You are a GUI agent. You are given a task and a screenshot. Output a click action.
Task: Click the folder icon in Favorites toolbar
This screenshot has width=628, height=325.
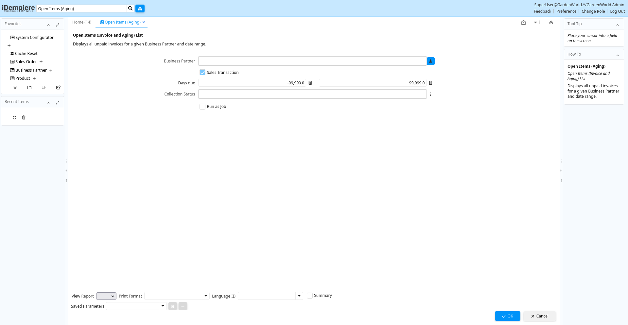pos(29,88)
